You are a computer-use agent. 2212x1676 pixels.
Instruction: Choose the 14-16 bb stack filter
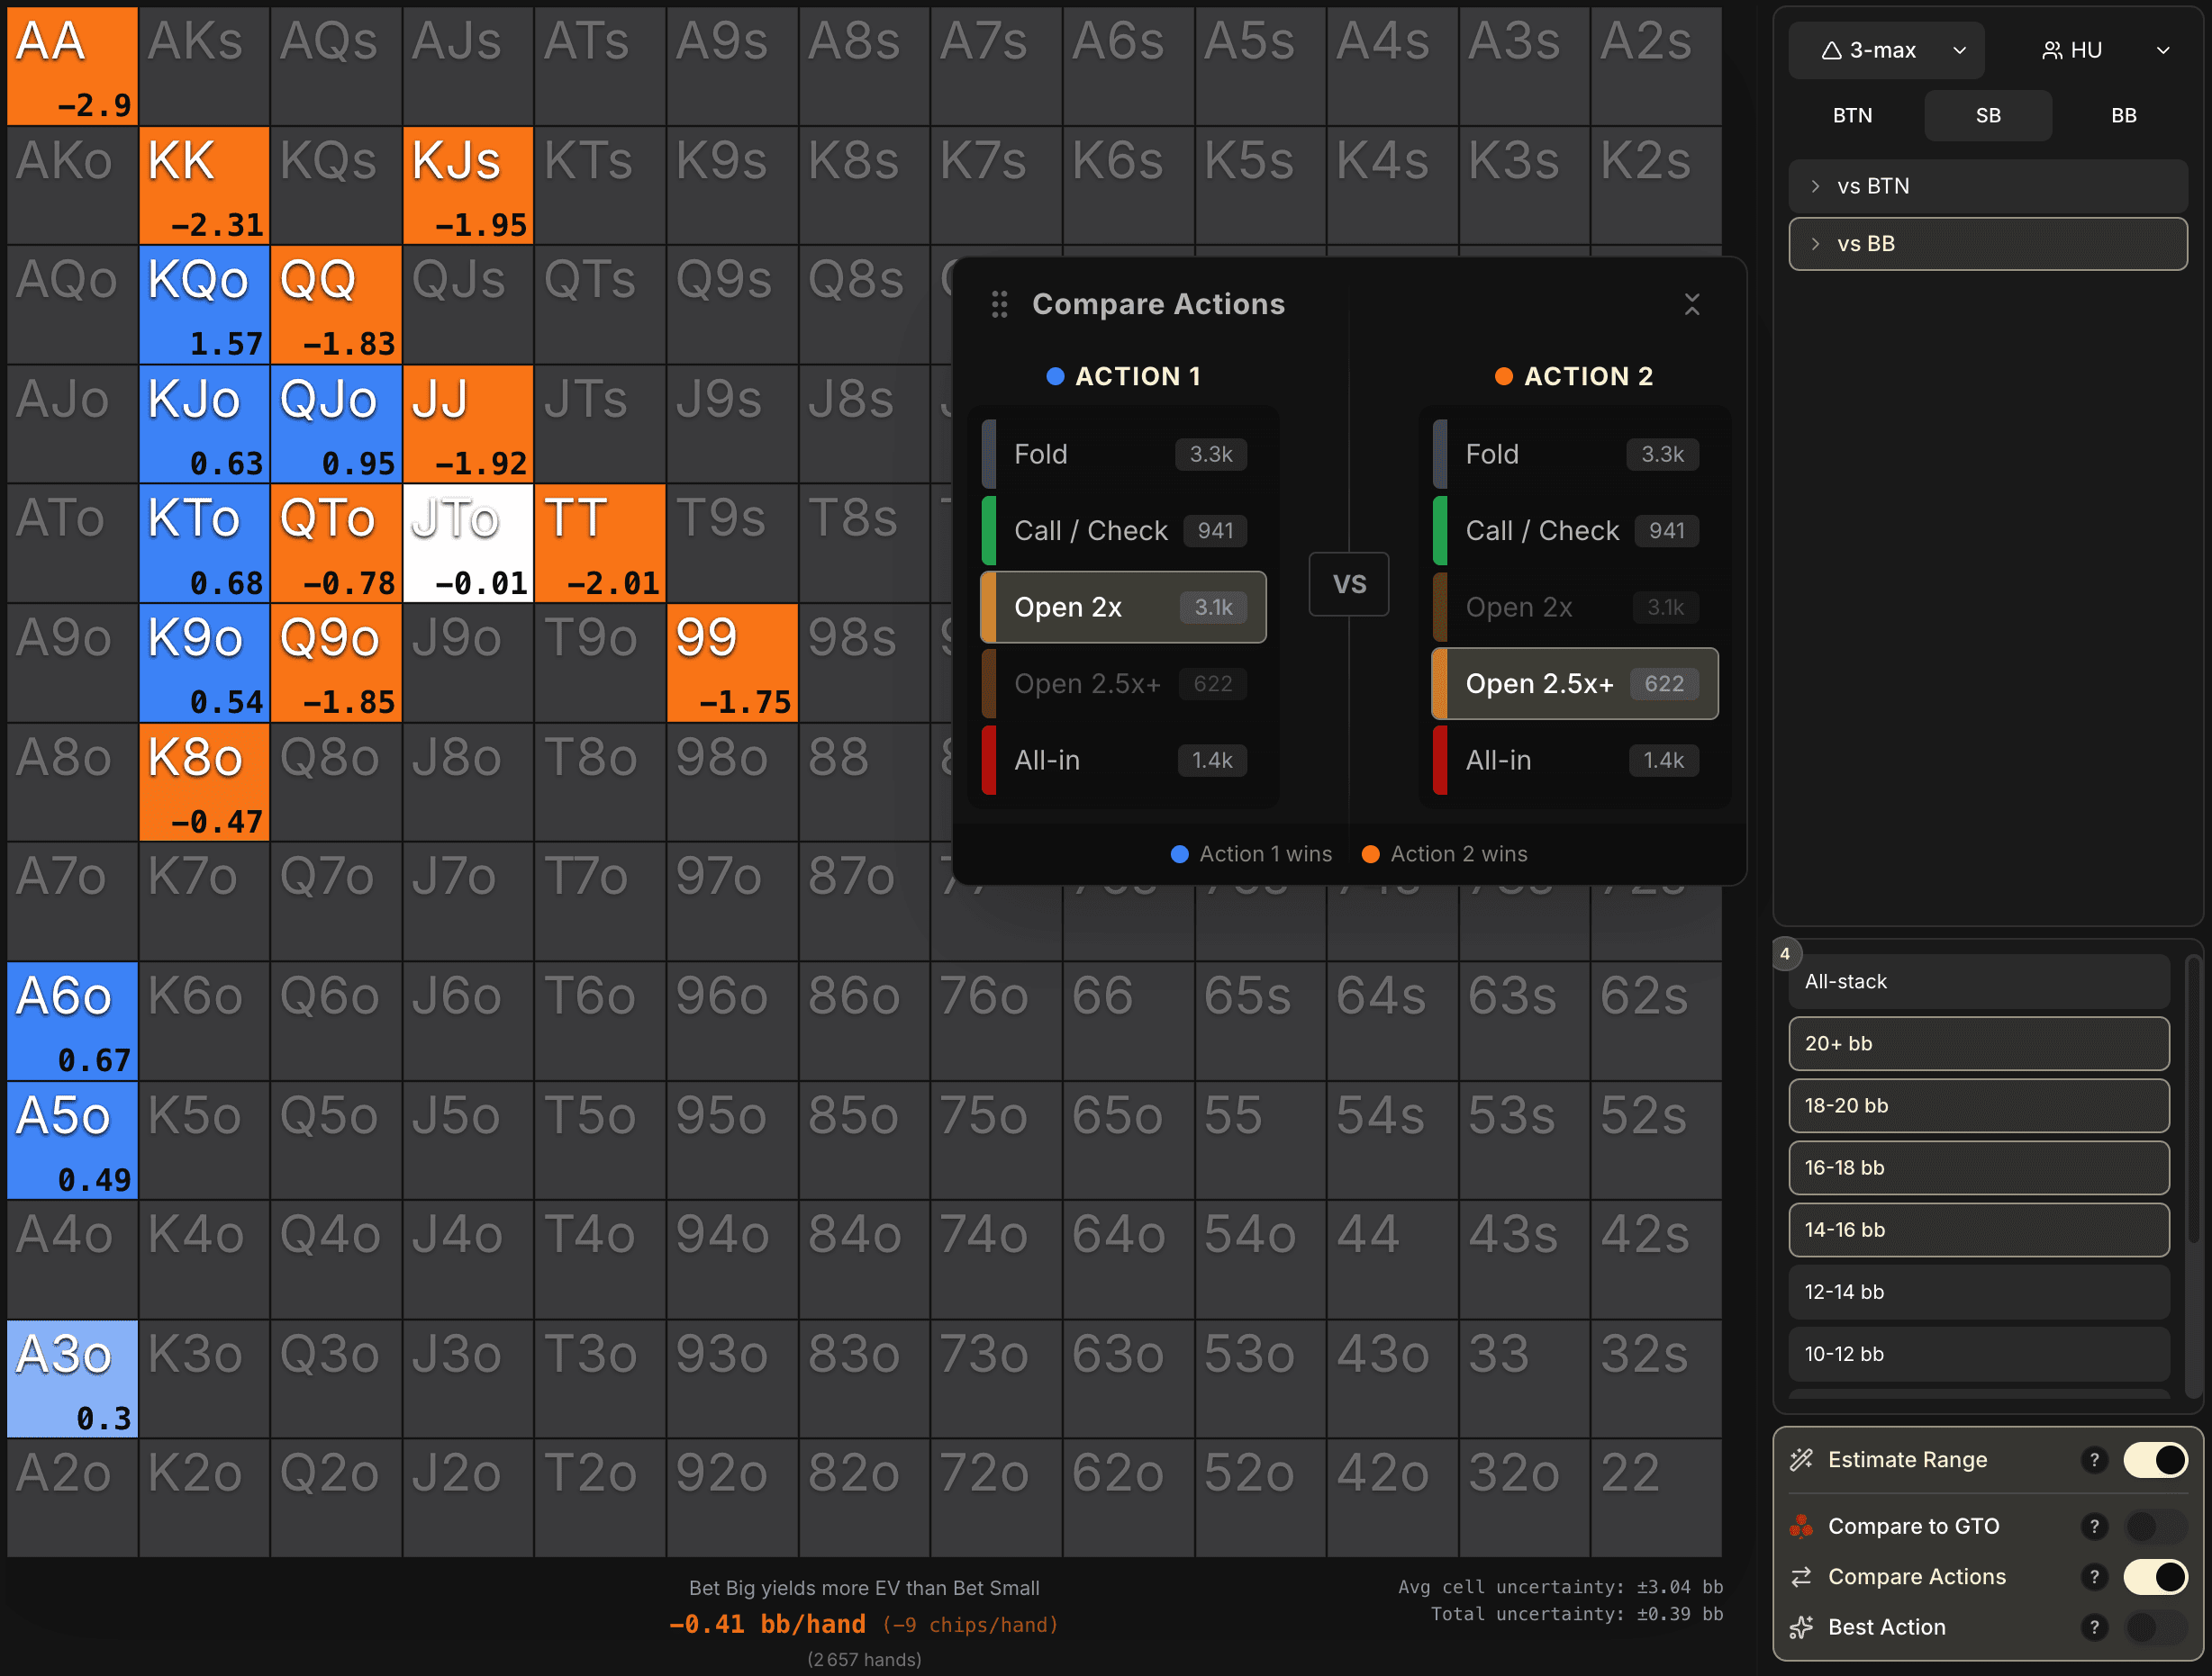[1978, 1230]
